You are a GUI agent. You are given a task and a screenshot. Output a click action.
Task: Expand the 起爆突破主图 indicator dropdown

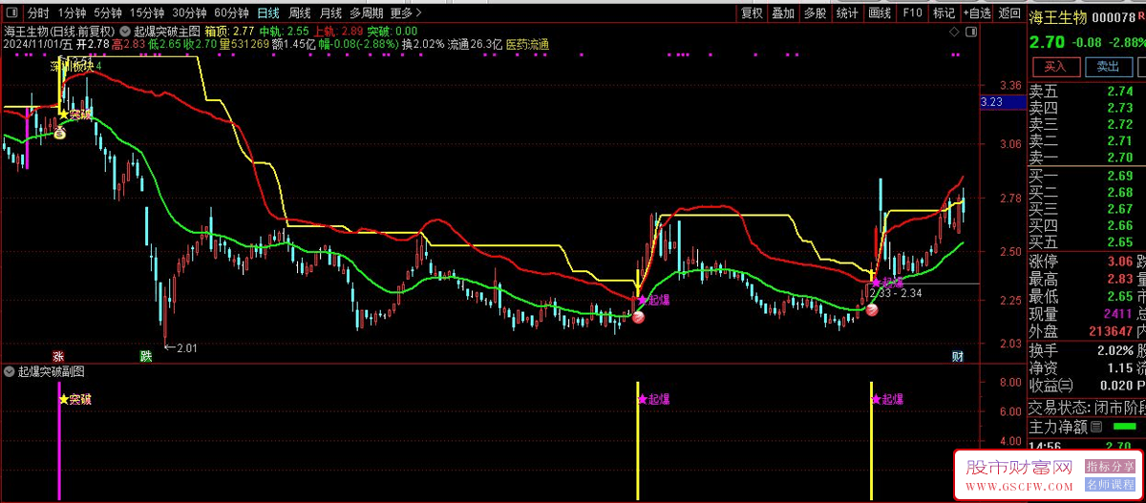tap(127, 31)
